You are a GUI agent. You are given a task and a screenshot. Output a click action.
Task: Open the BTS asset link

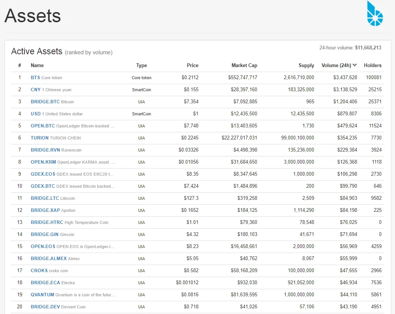coord(35,78)
